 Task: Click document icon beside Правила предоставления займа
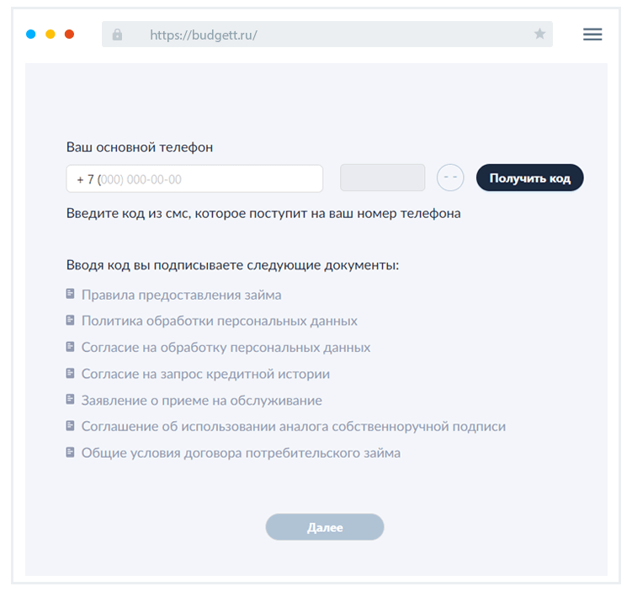(x=71, y=295)
